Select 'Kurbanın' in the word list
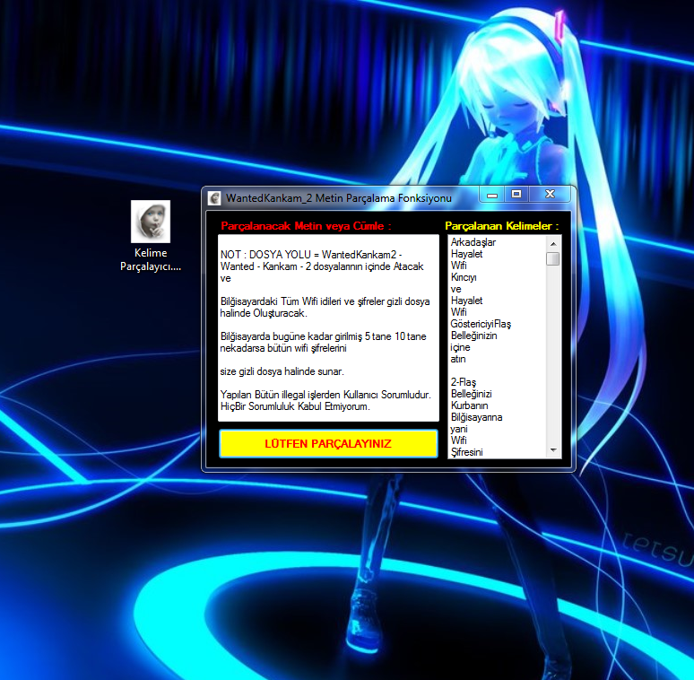694x680 pixels. point(469,405)
